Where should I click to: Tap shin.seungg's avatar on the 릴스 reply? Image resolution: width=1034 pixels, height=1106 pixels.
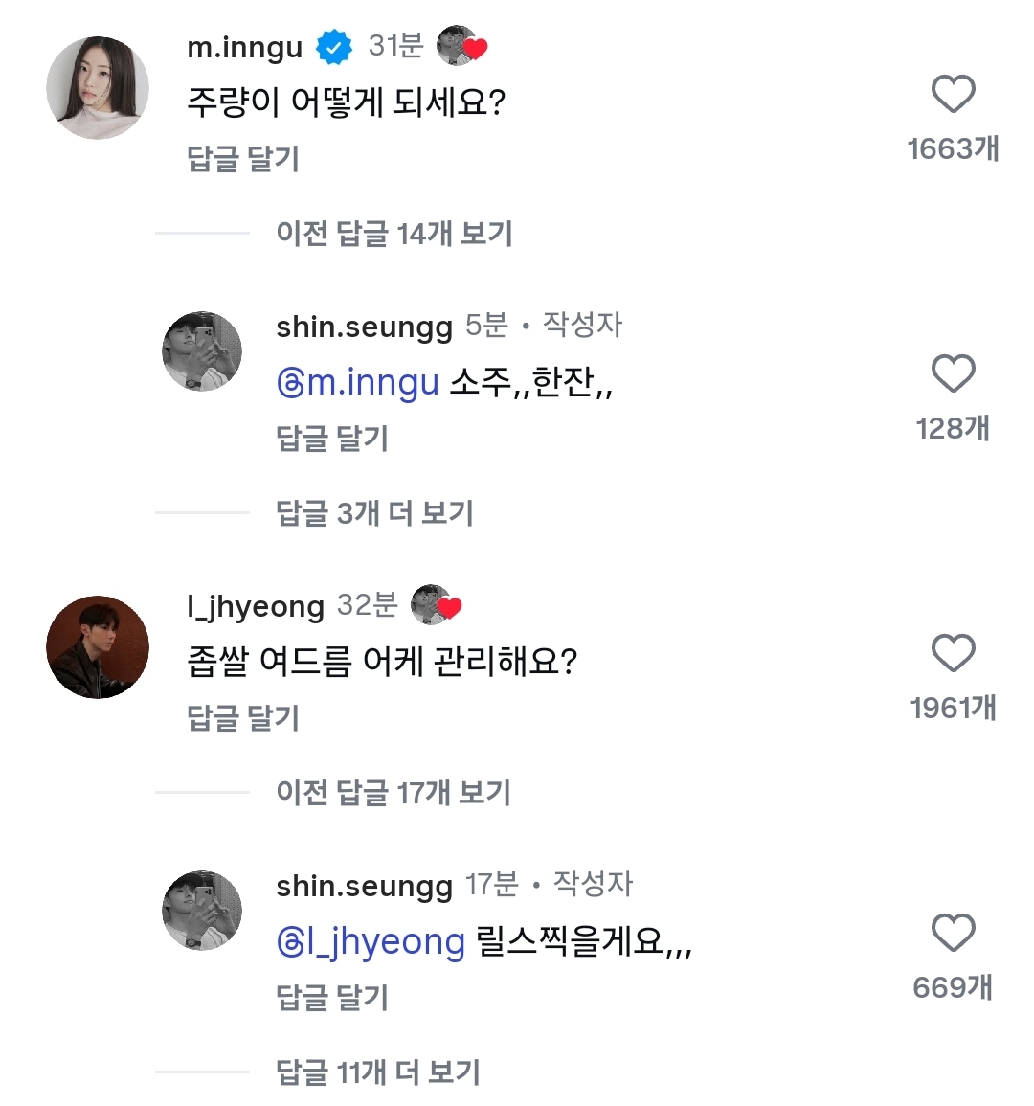(x=202, y=911)
